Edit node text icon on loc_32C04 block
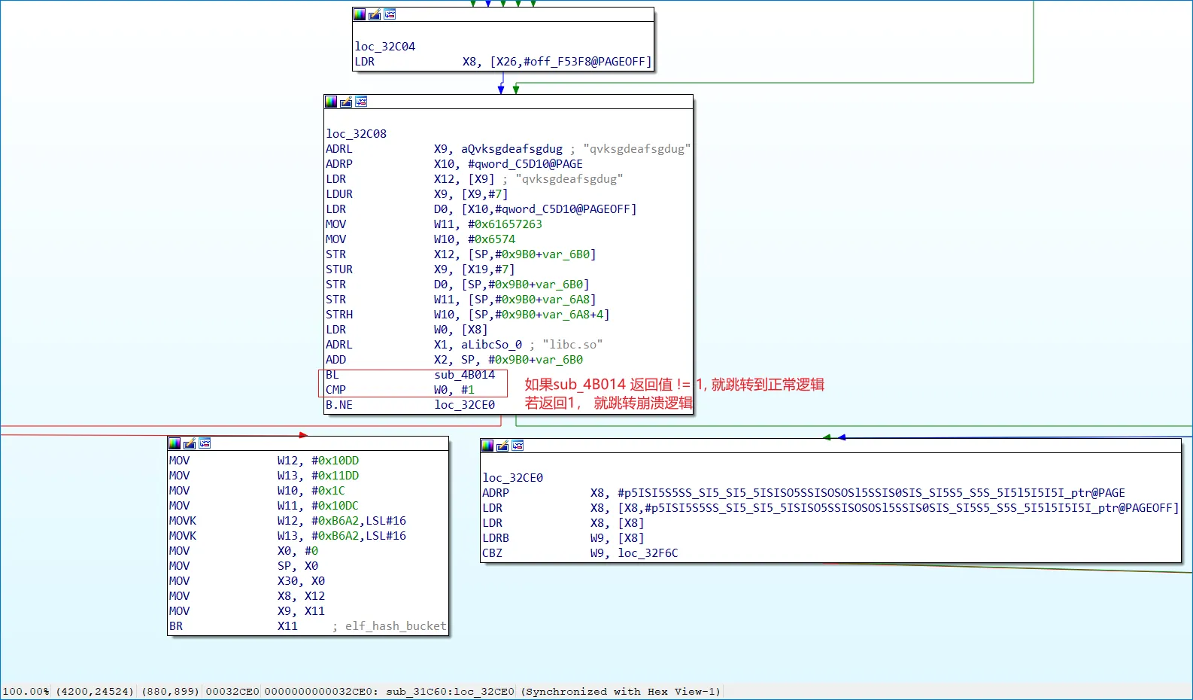 (375, 14)
